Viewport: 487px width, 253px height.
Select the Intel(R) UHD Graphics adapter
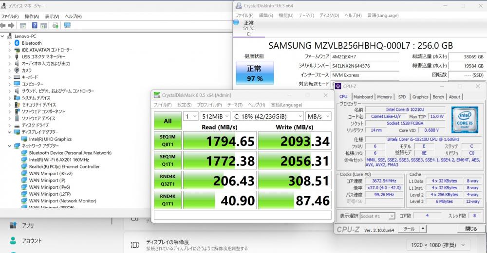50,139
